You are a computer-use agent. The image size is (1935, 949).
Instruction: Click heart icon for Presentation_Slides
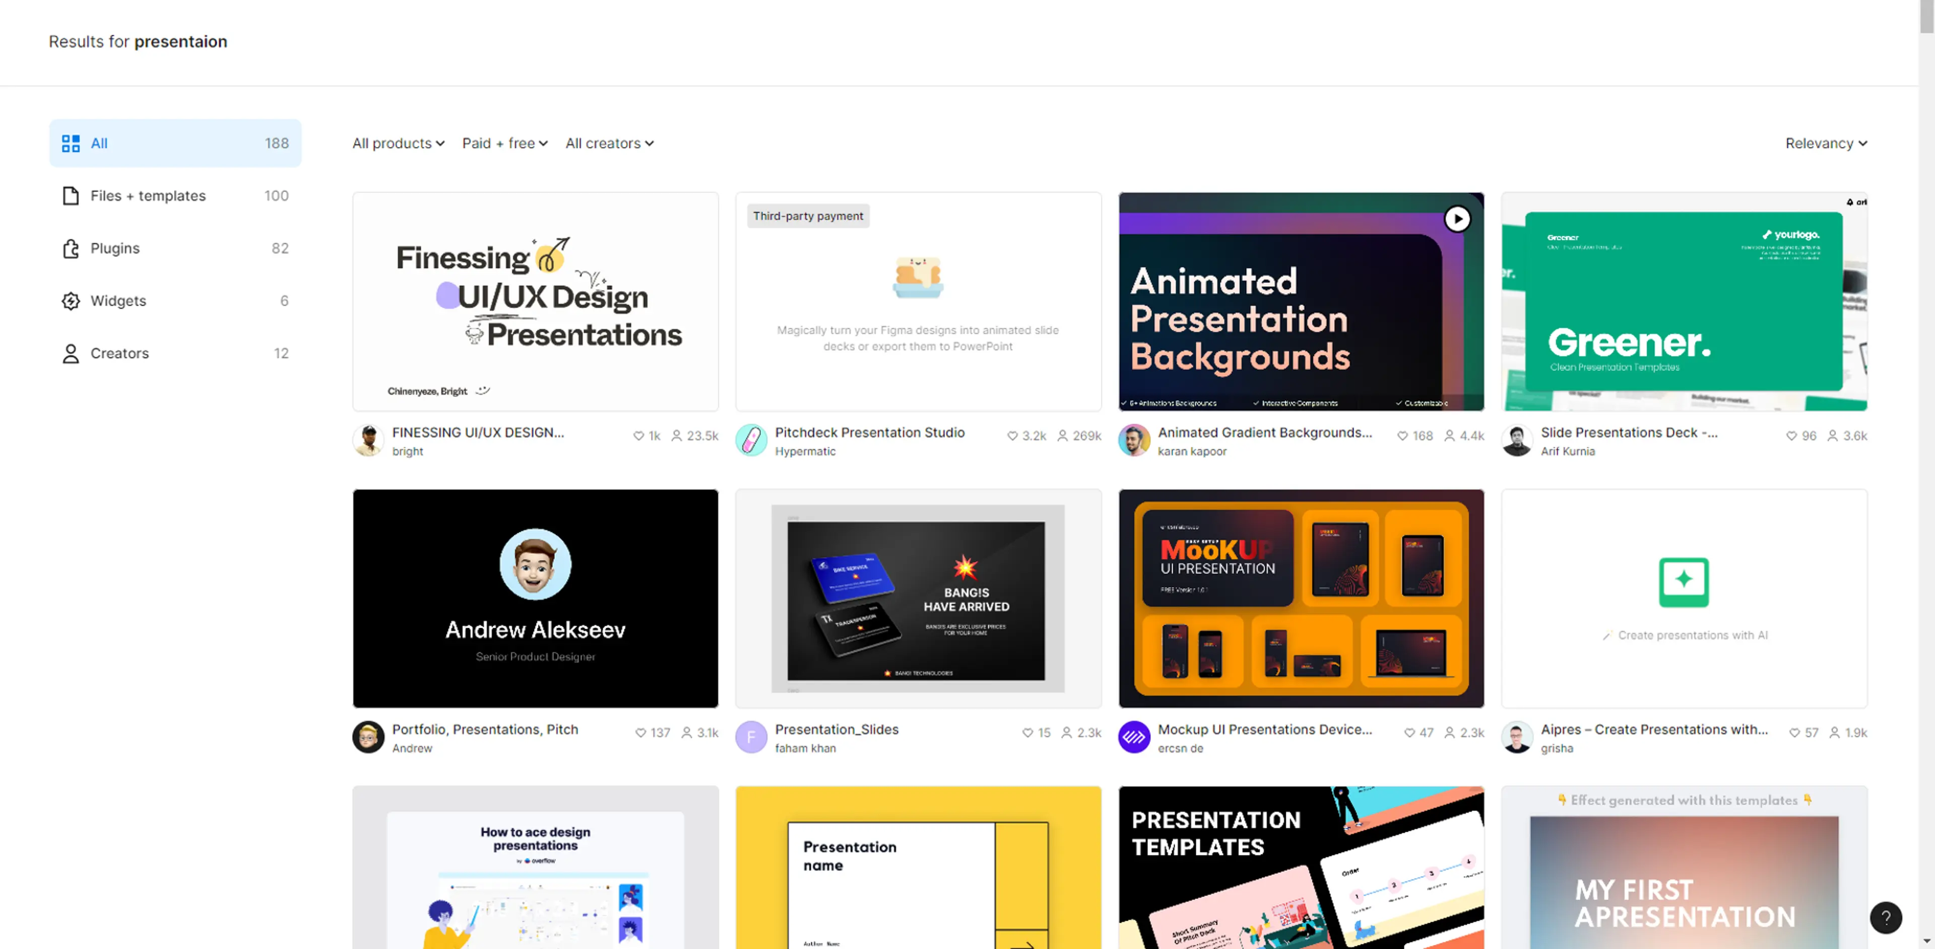(x=1027, y=733)
